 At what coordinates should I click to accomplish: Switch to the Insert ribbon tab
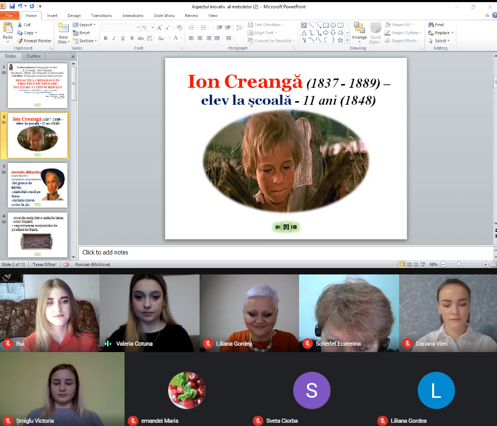tap(52, 15)
